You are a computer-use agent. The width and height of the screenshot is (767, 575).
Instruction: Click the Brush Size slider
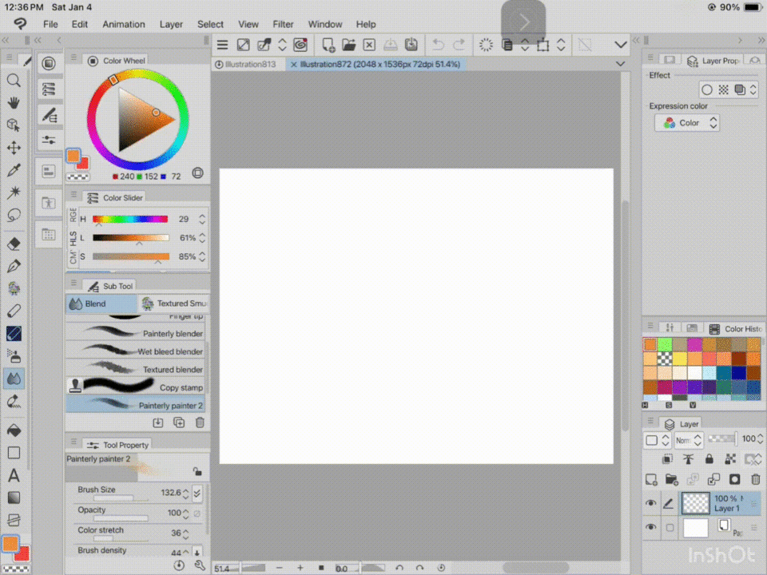point(121,499)
